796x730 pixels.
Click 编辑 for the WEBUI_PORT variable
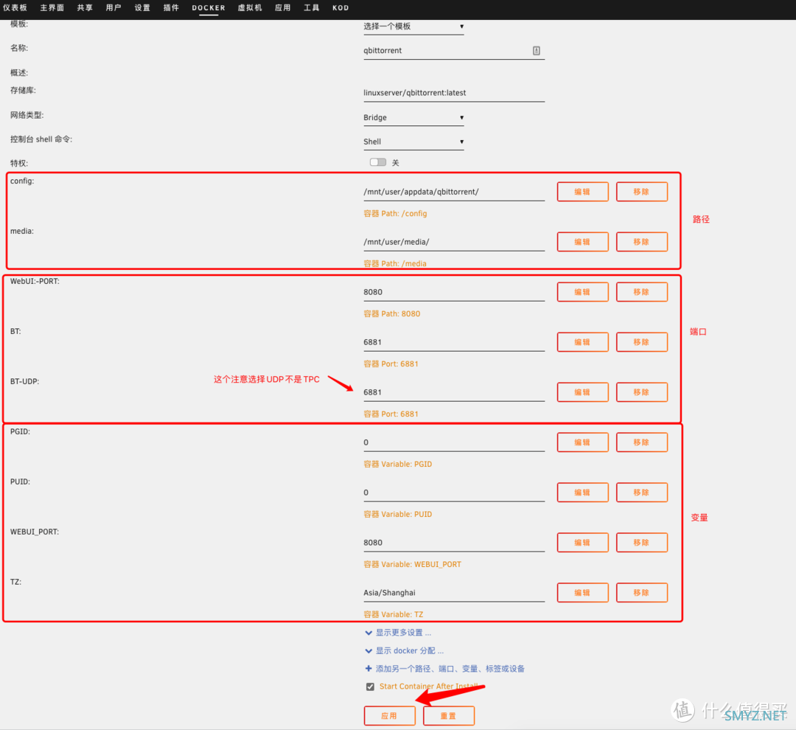click(583, 543)
